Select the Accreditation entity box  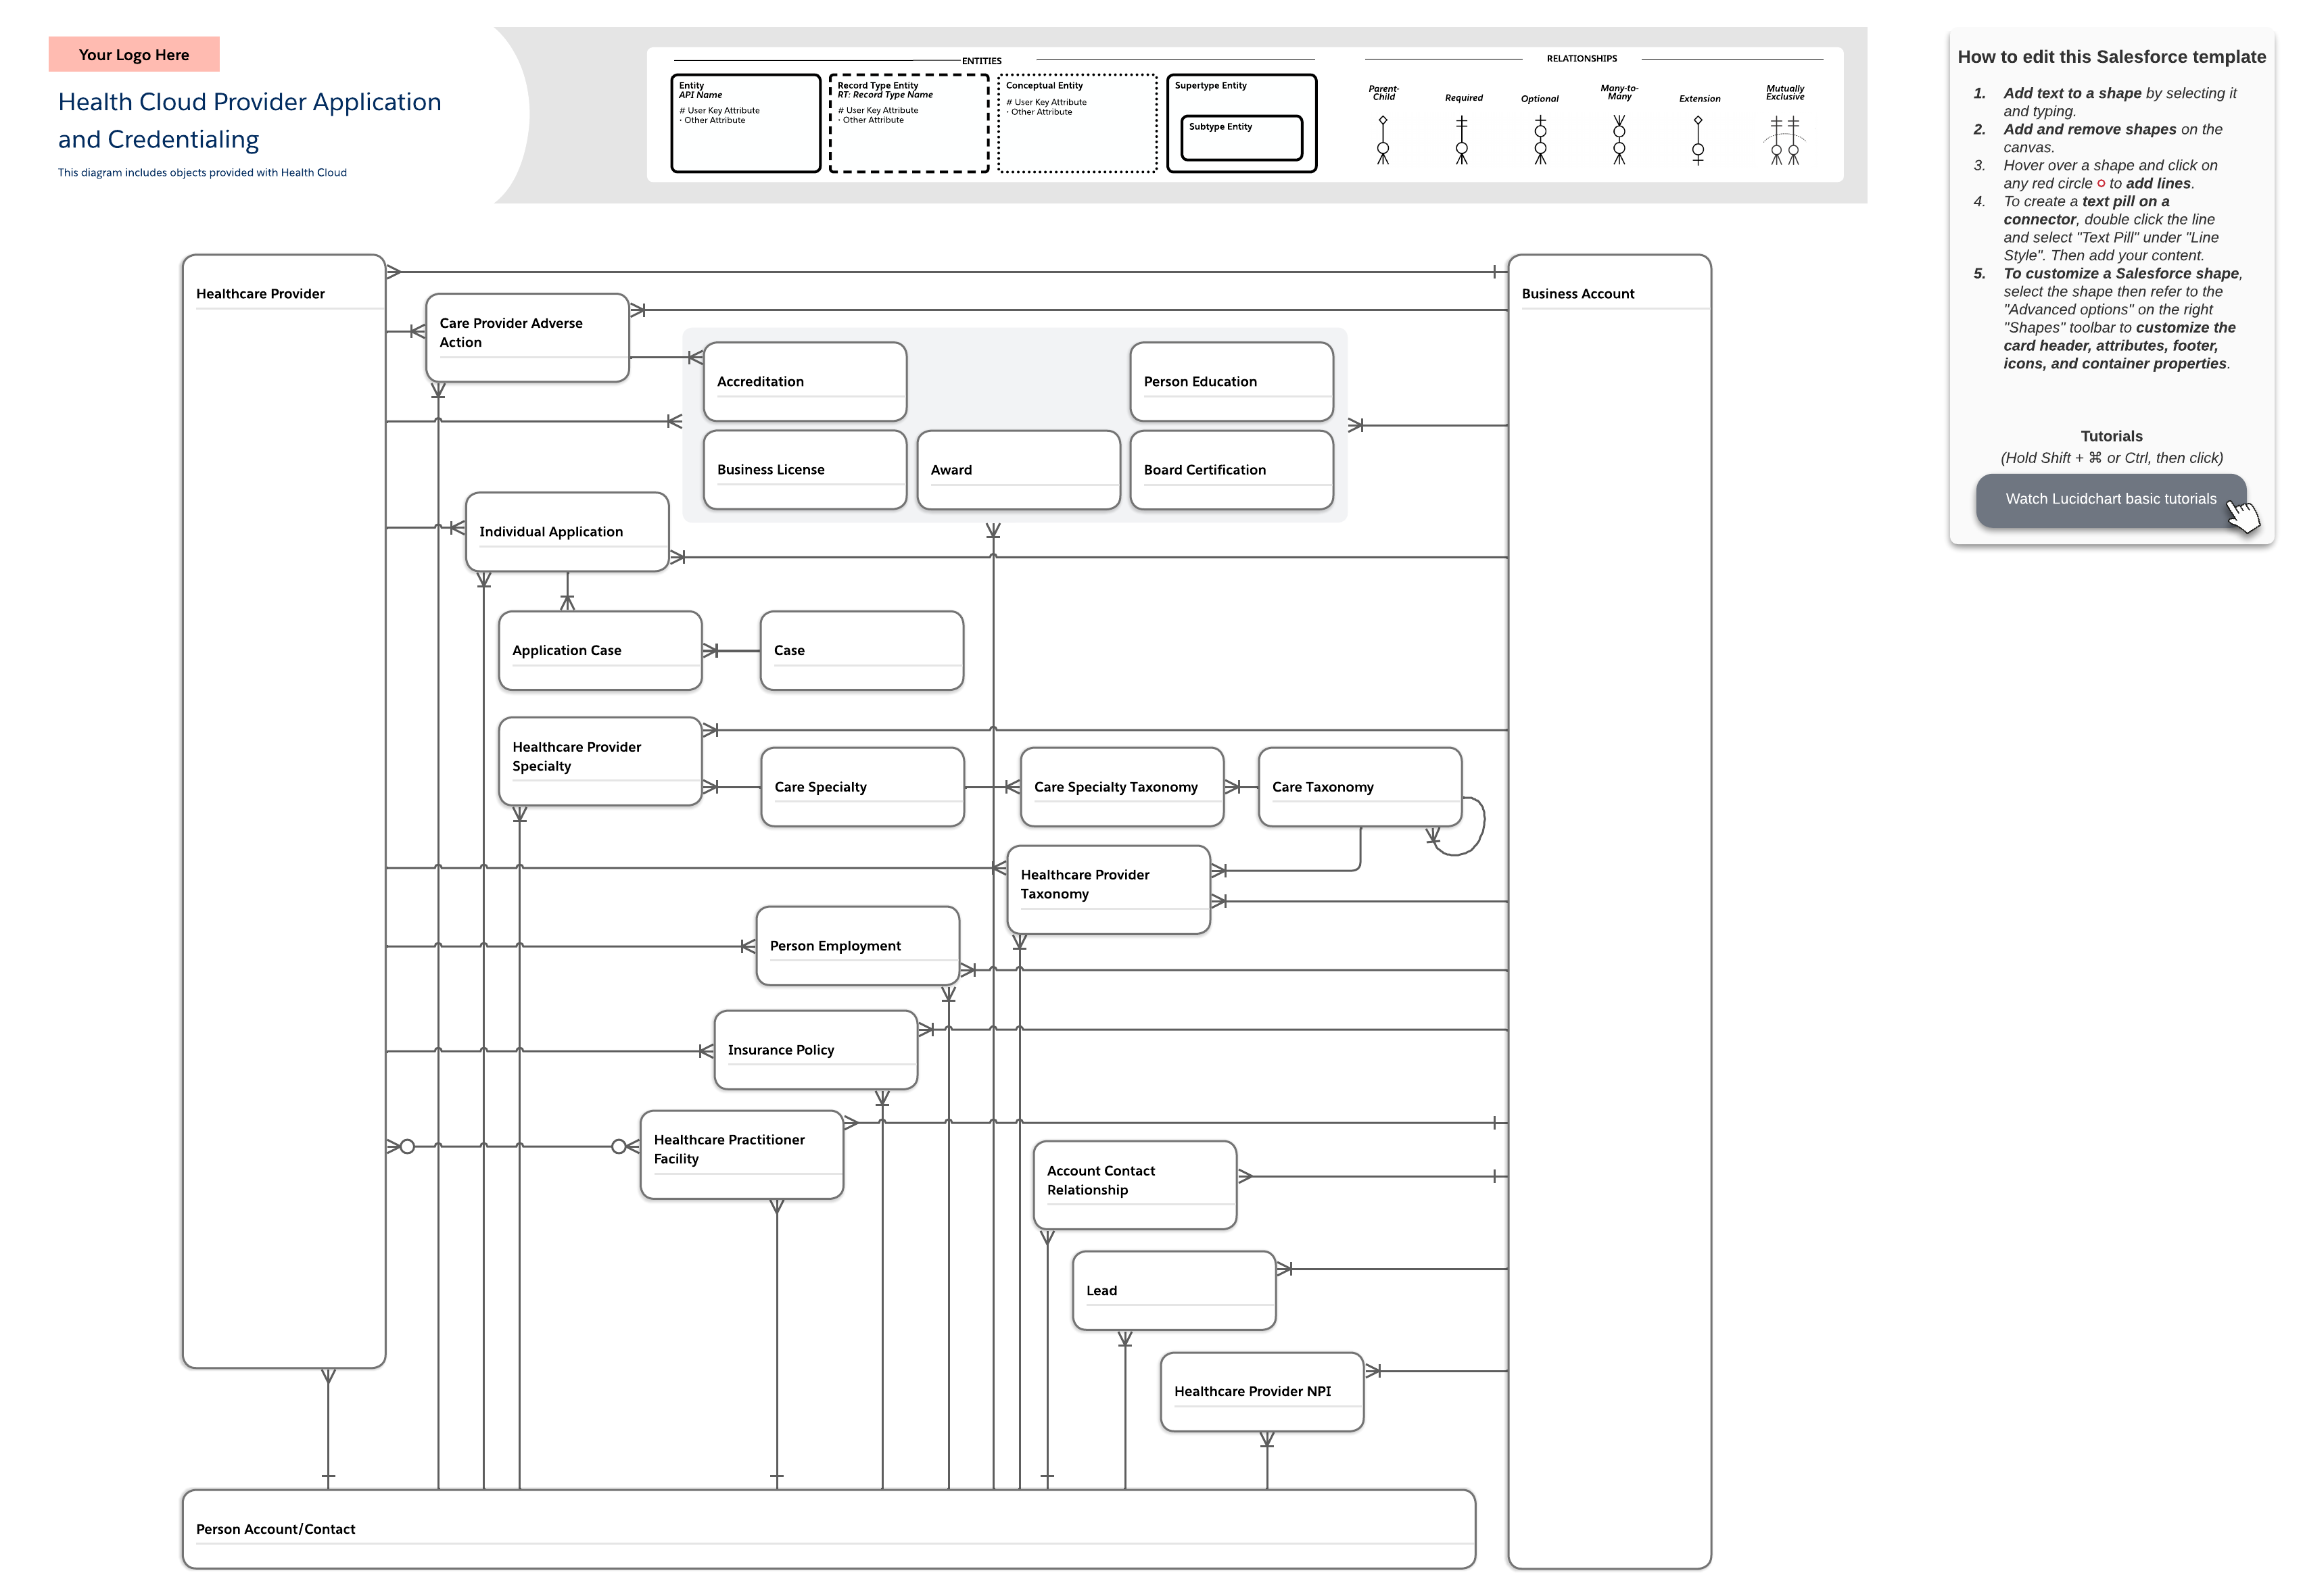(805, 382)
